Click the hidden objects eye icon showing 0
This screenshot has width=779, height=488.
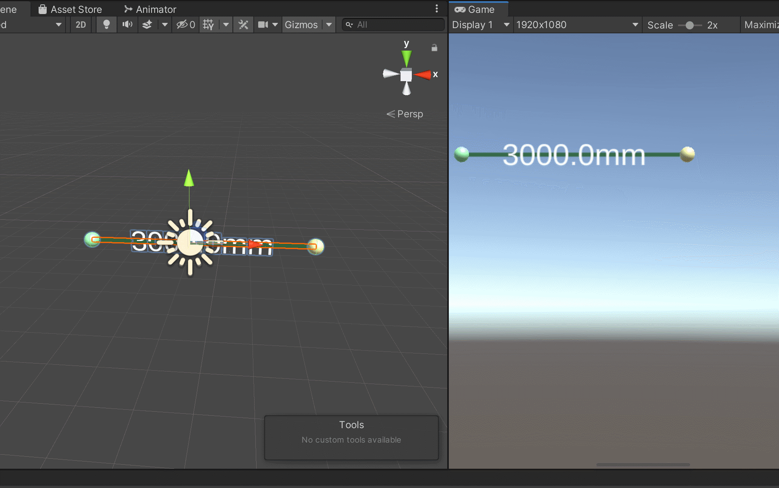[185, 25]
